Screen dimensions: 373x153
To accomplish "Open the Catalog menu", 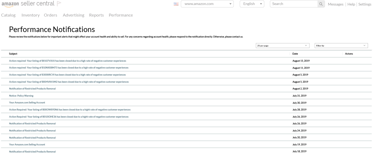I will [x=8, y=15].
